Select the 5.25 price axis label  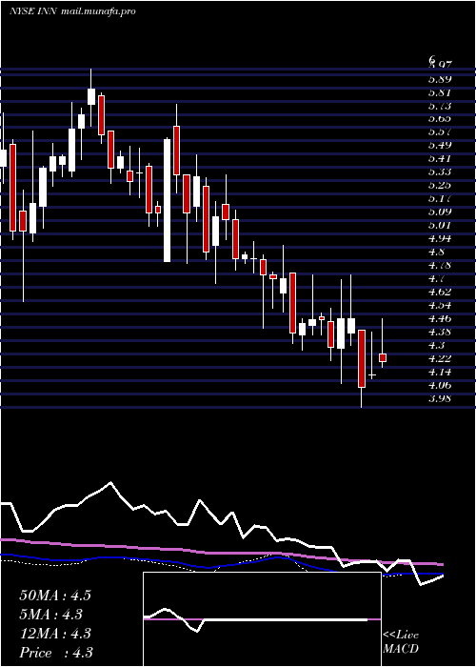tap(440, 185)
